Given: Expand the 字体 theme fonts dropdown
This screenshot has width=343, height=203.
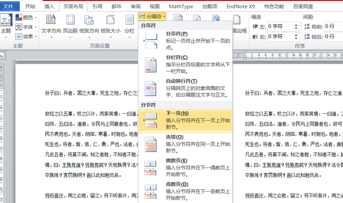Looking at the screenshot, I should pos(26,27).
